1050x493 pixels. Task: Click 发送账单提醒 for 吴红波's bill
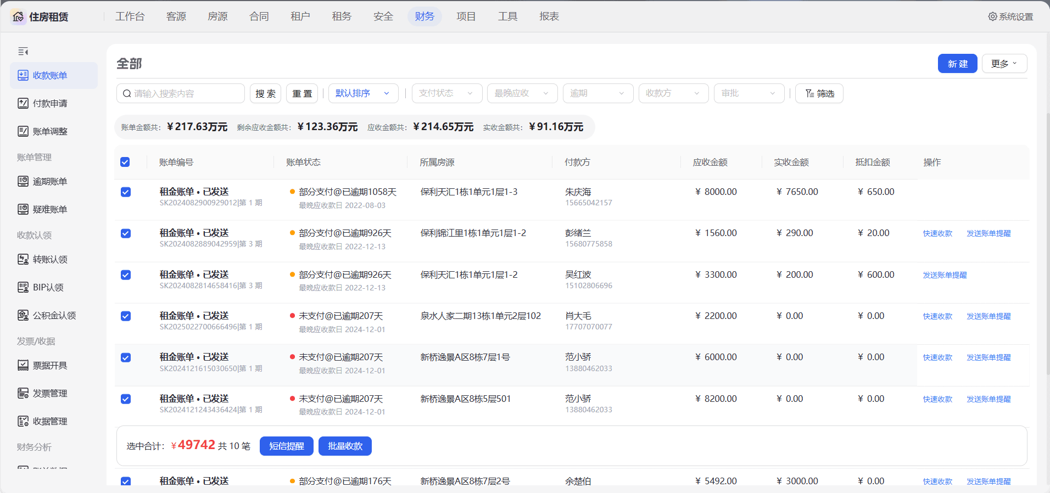tap(945, 275)
